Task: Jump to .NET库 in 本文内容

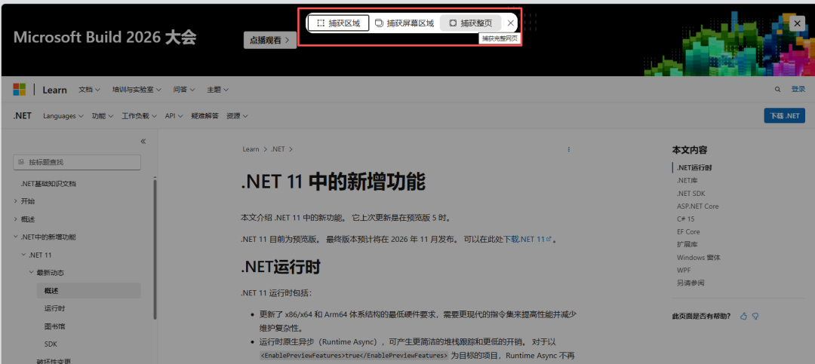Action: 687,180
